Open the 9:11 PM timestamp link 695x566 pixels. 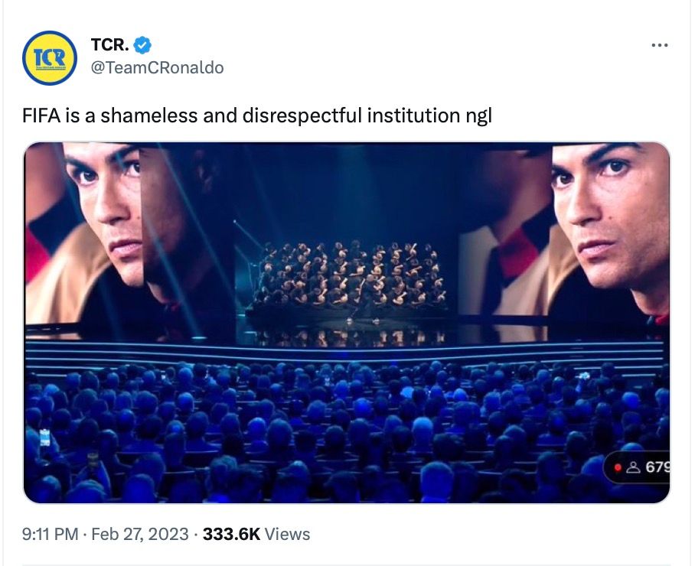coord(51,534)
